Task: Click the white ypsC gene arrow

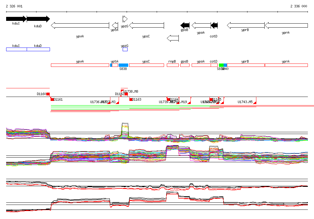Action: 147,25
